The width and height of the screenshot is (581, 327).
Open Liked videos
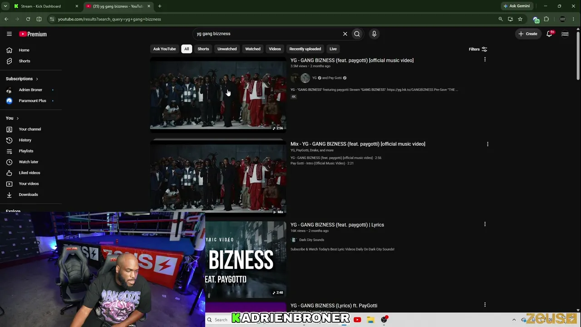[x=30, y=173]
